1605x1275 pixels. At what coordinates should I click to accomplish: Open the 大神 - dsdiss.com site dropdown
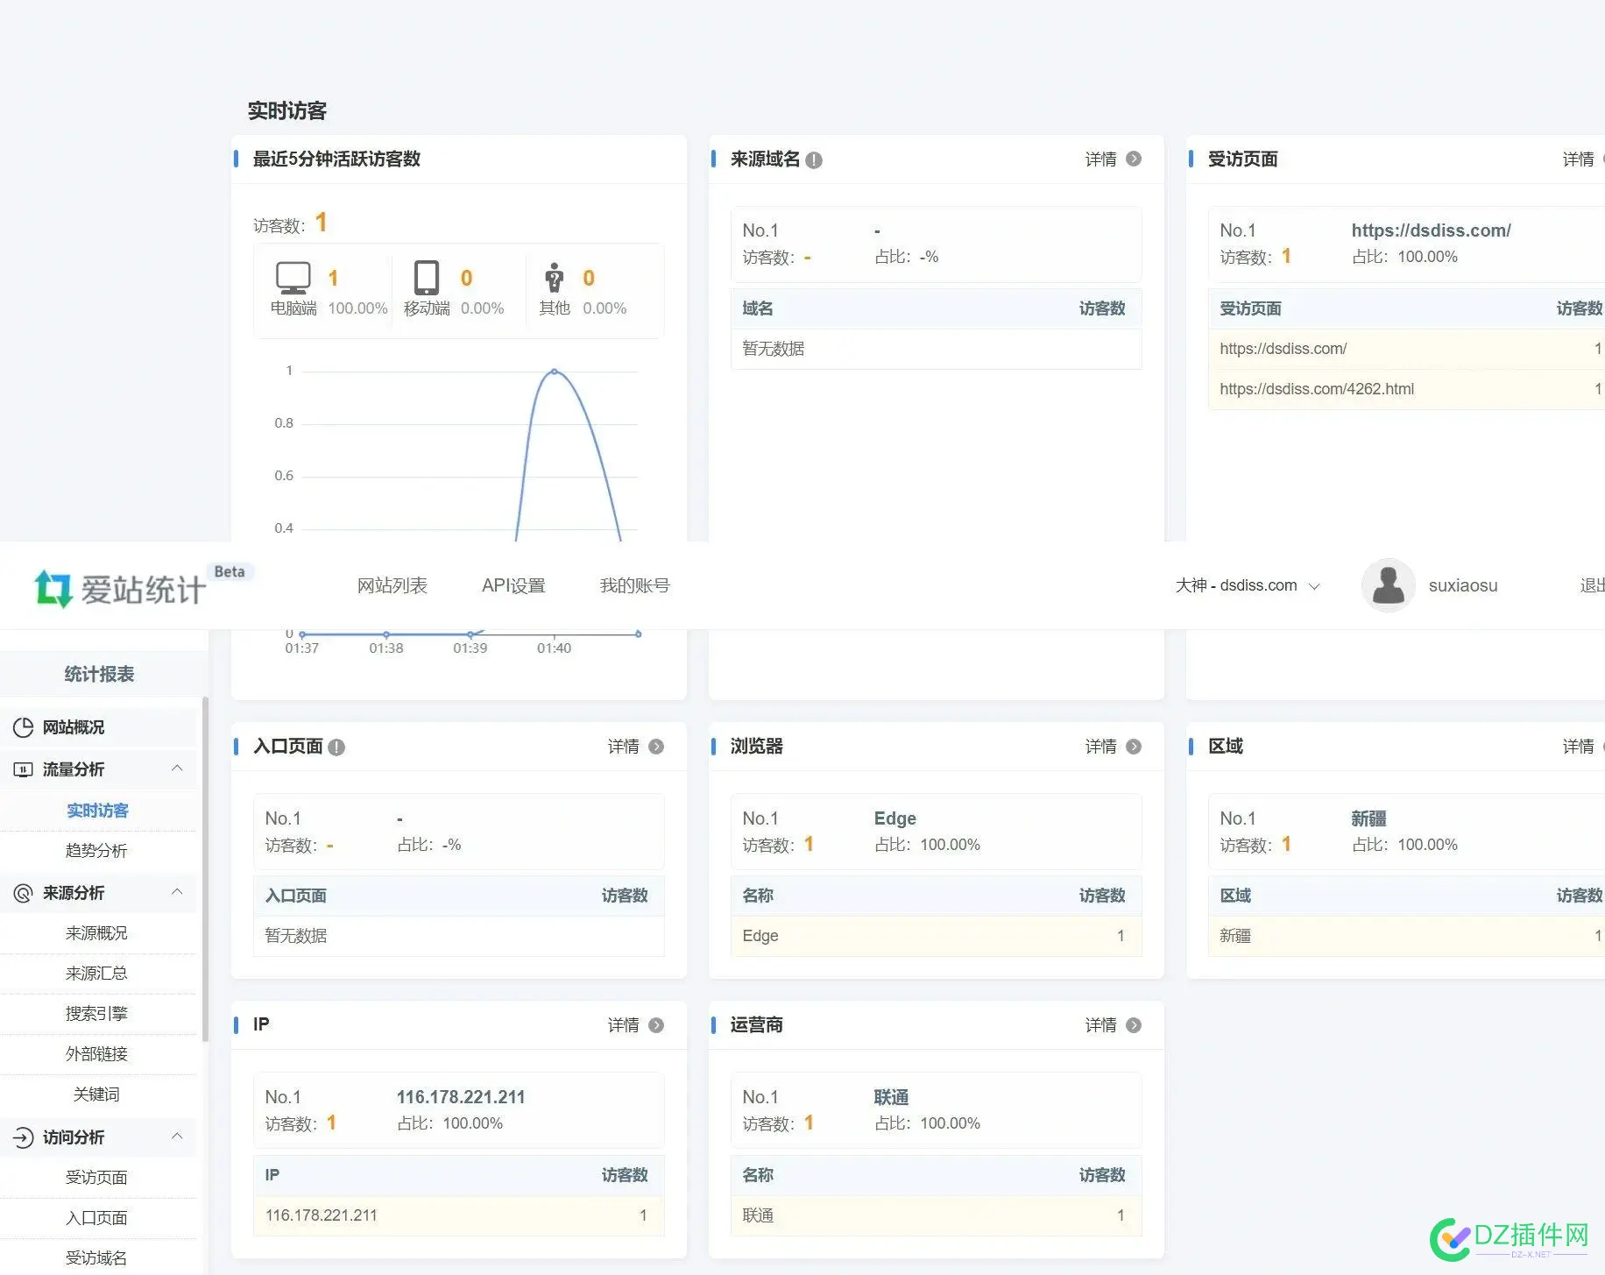pos(1247,585)
